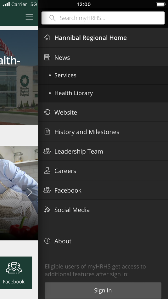The image size is (168, 299).
Task: Click the newspaper icon next to News
Action: [x=47, y=57]
